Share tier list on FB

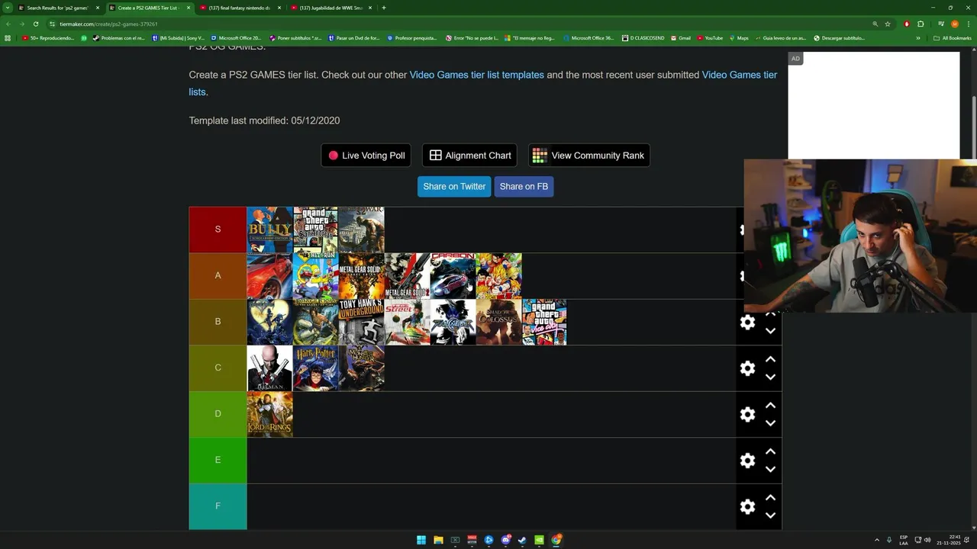(x=524, y=186)
